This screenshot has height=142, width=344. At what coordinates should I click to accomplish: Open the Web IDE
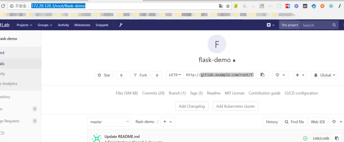point(318,122)
